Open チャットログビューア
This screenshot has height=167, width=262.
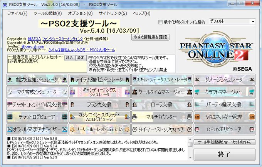click(x=37, y=117)
